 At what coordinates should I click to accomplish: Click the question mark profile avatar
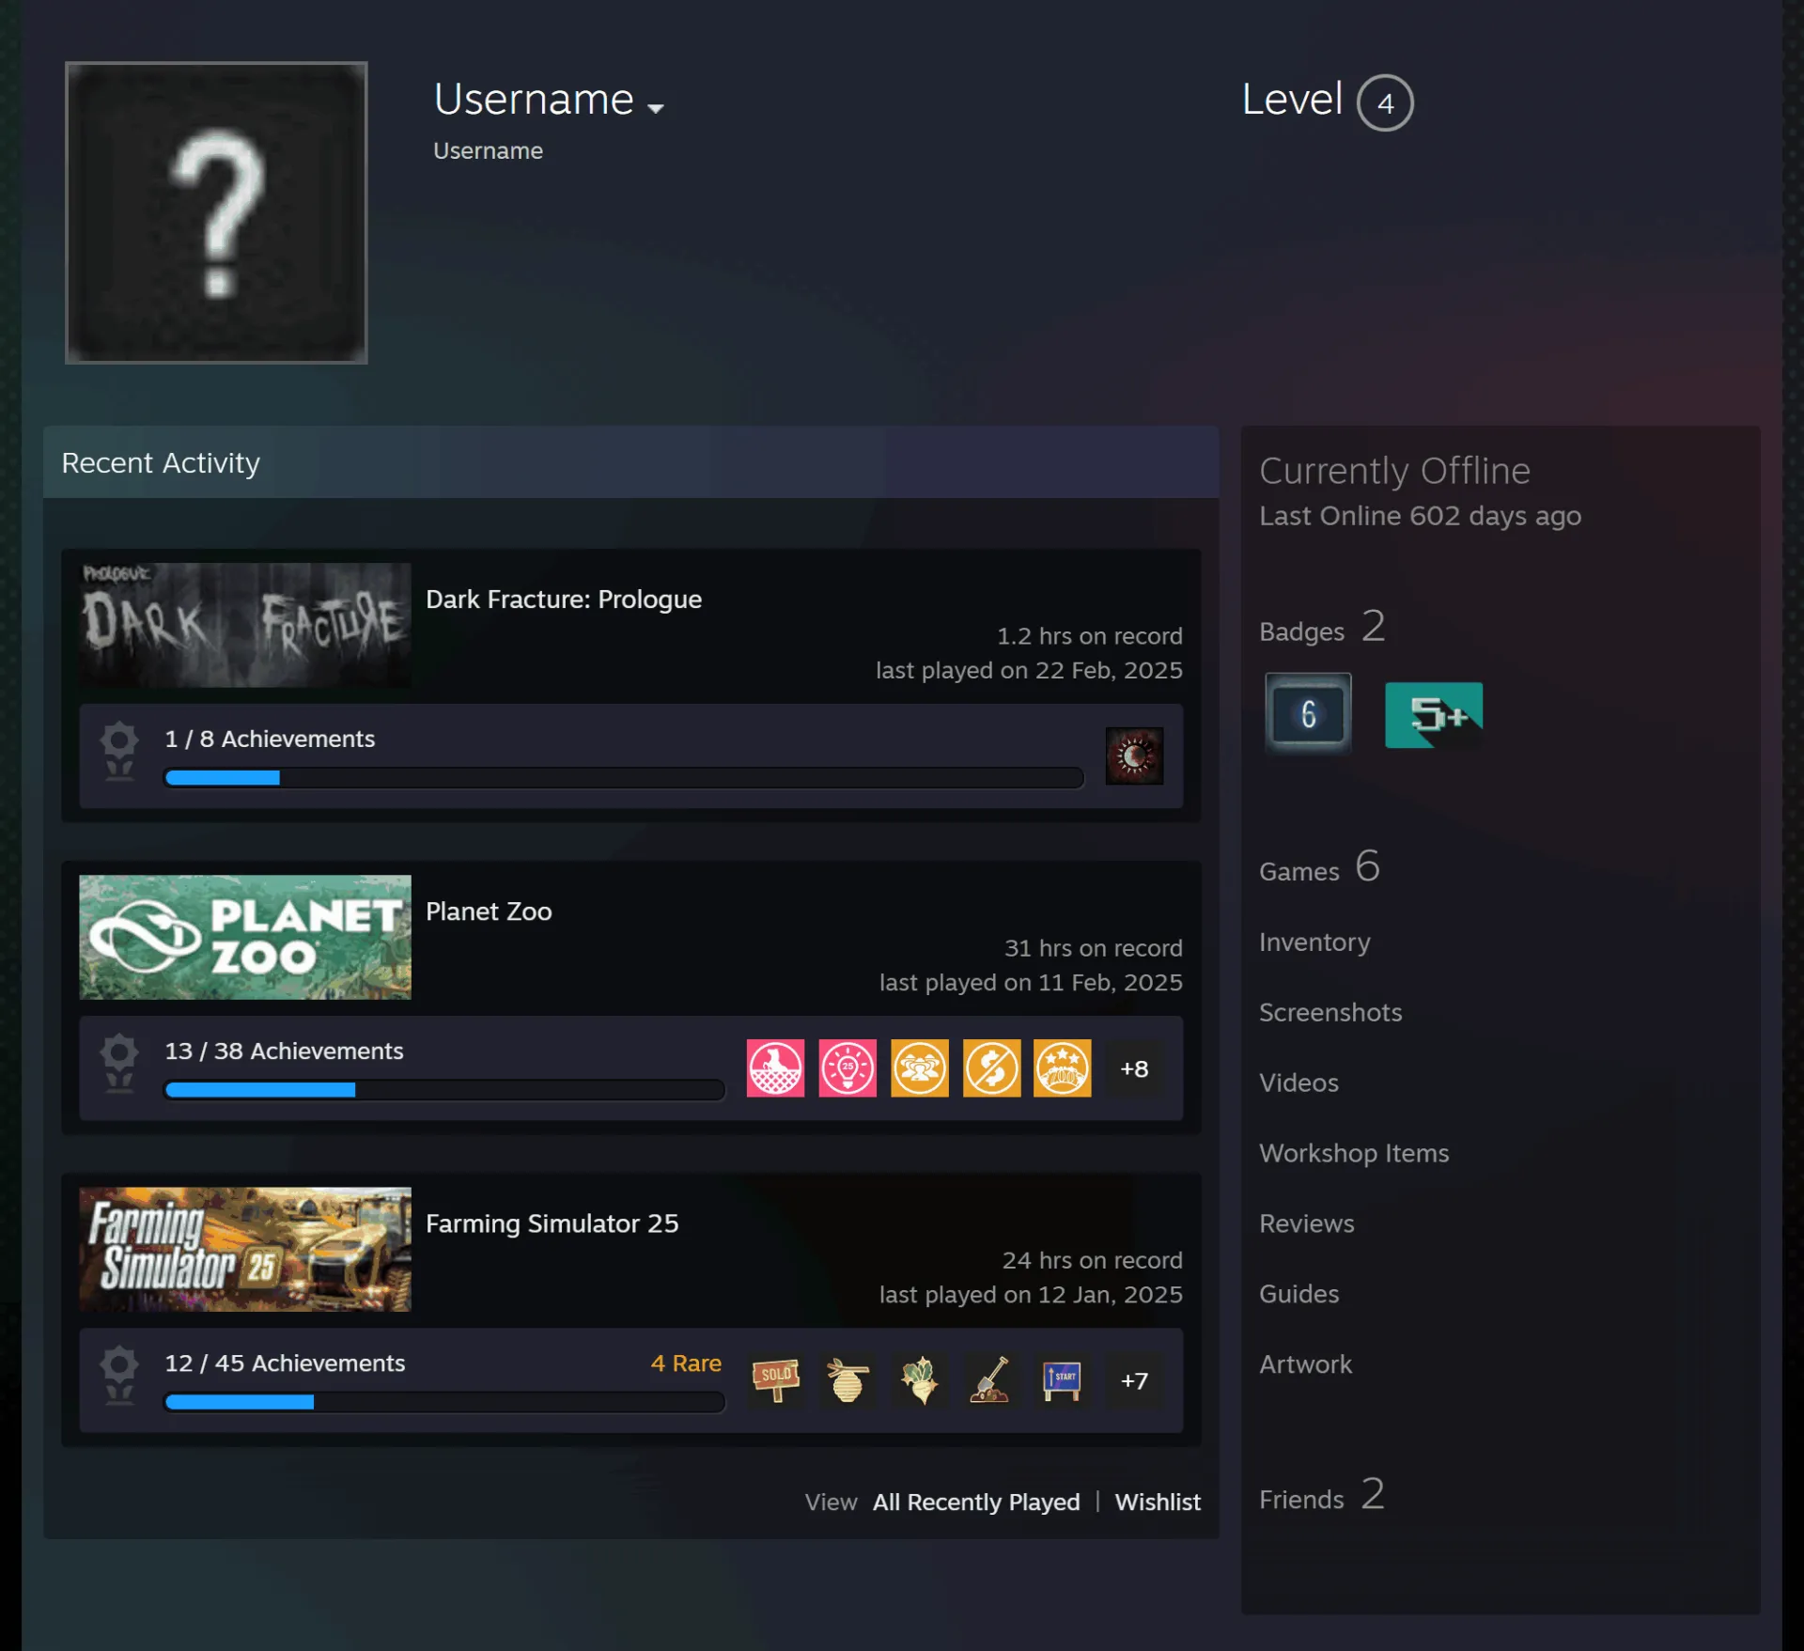(216, 212)
